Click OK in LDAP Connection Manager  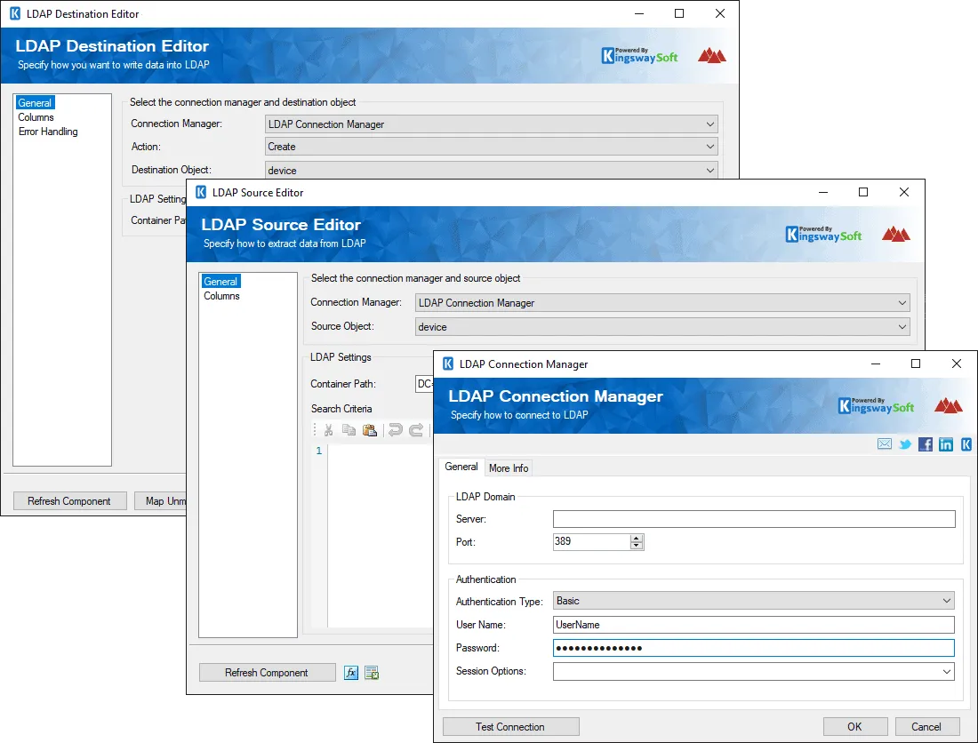pyautogui.click(x=855, y=727)
